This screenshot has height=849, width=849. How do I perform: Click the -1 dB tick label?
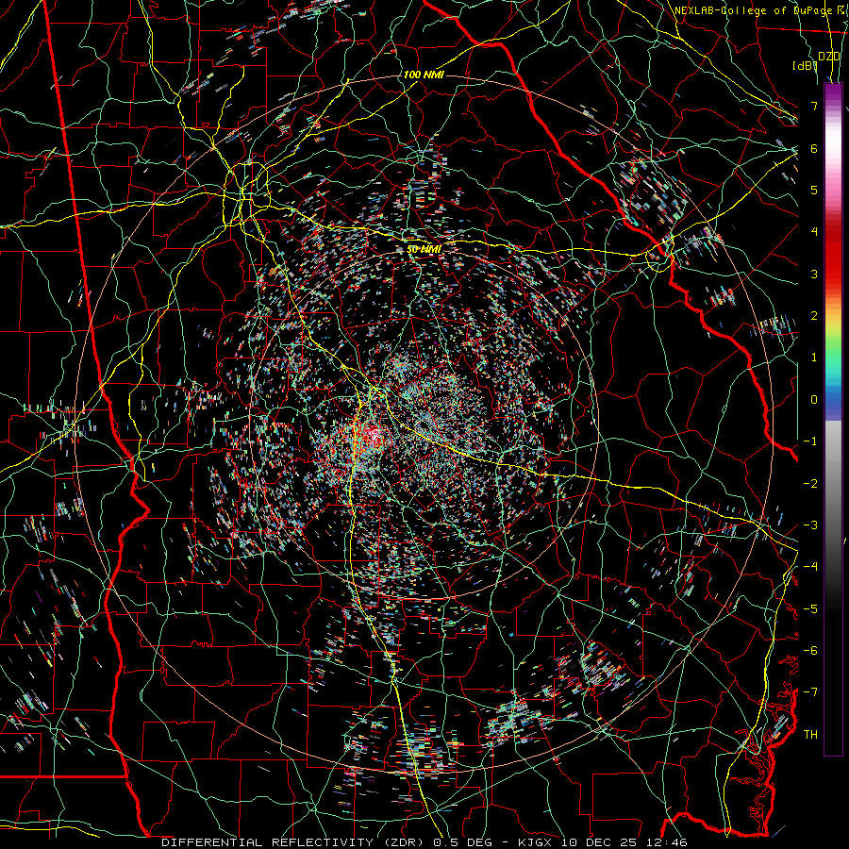point(810,441)
